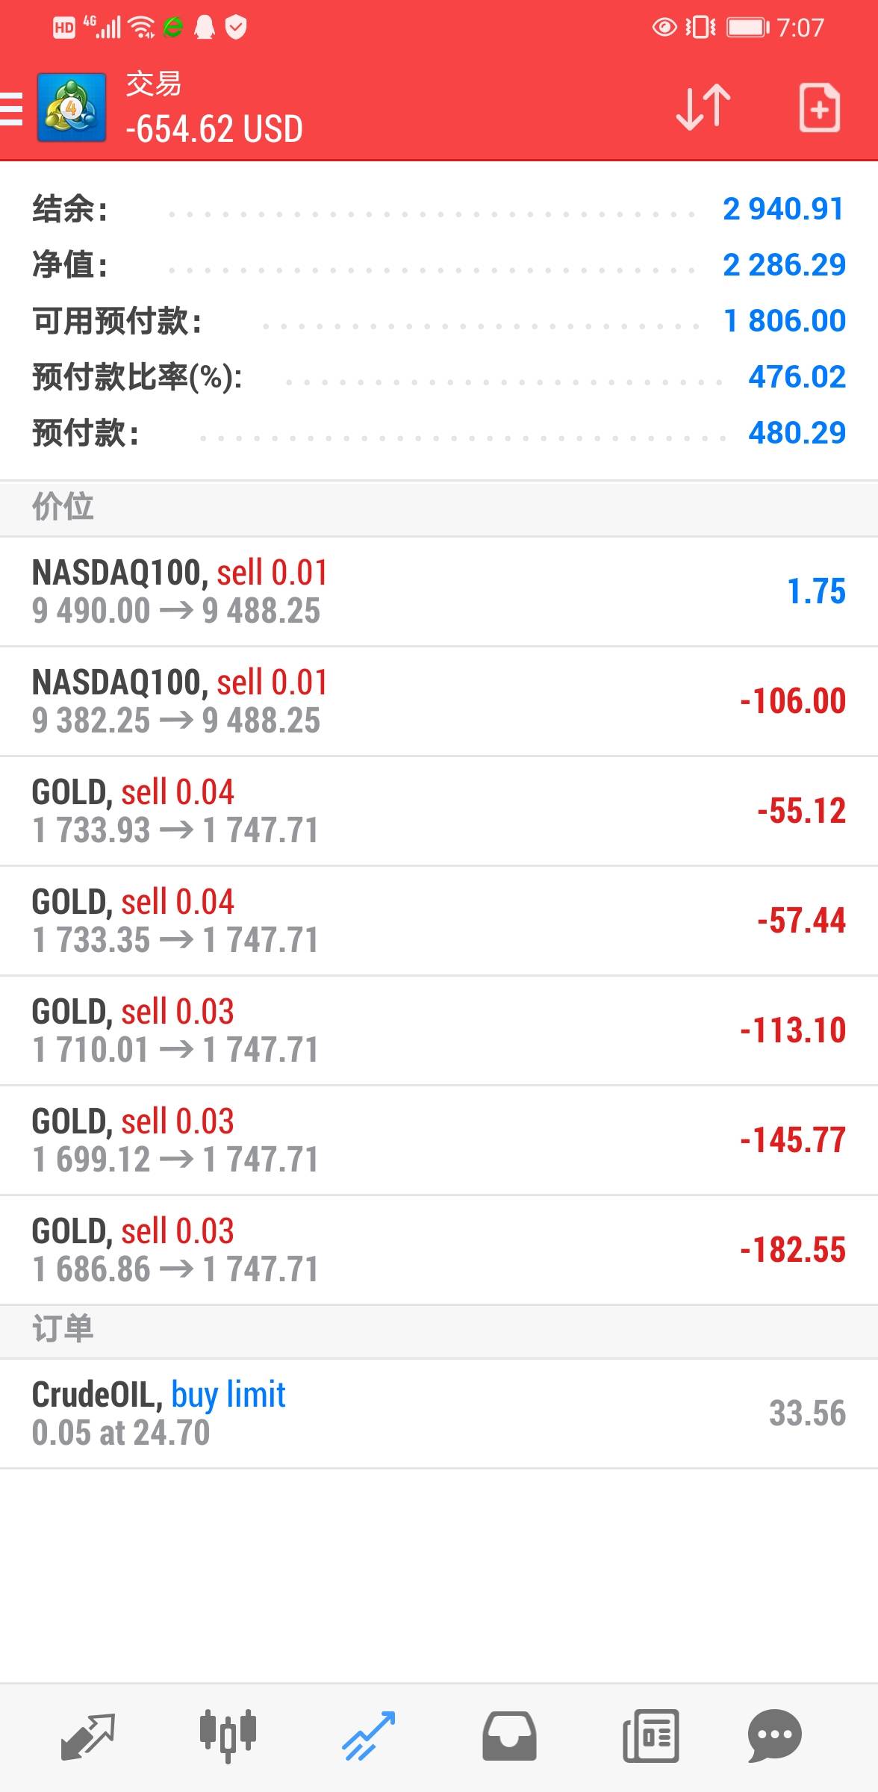Tap GOLD position showing -145.77
The width and height of the screenshot is (878, 1792).
click(439, 1140)
